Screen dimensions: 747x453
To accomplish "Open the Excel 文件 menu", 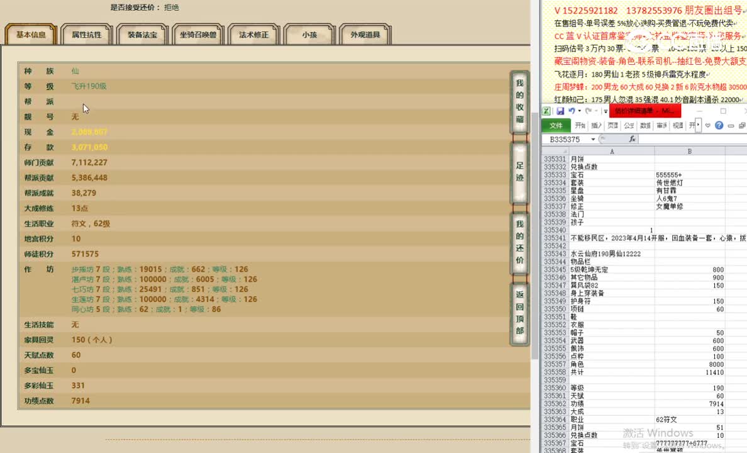I will (x=556, y=126).
